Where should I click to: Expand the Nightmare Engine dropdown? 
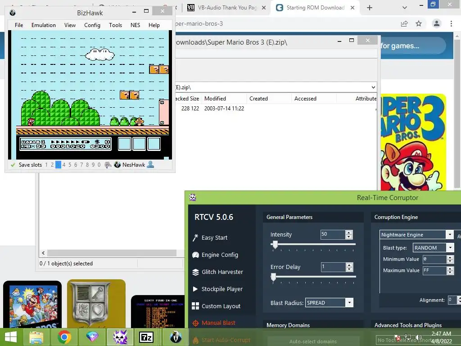coord(450,234)
